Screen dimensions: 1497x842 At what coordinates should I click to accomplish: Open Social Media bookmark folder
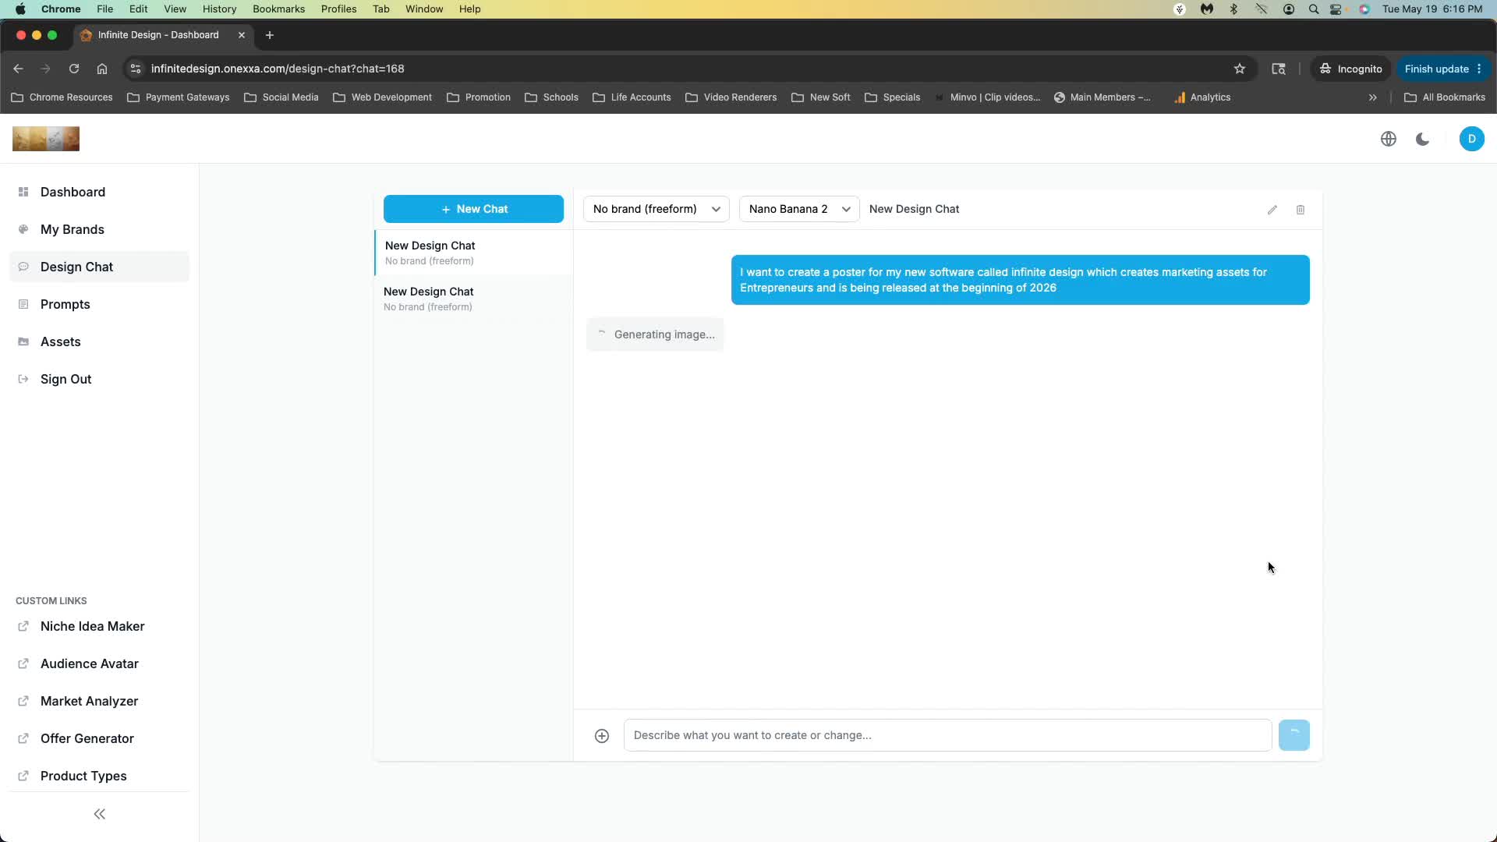[x=281, y=97]
